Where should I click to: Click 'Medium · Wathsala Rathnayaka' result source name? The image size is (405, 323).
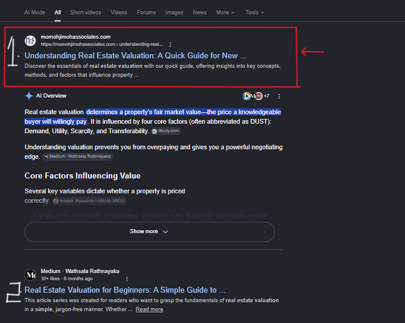[x=80, y=271]
